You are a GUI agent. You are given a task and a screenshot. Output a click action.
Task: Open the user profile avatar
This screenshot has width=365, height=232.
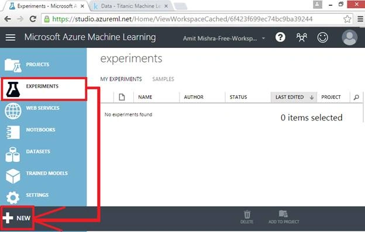[350, 37]
